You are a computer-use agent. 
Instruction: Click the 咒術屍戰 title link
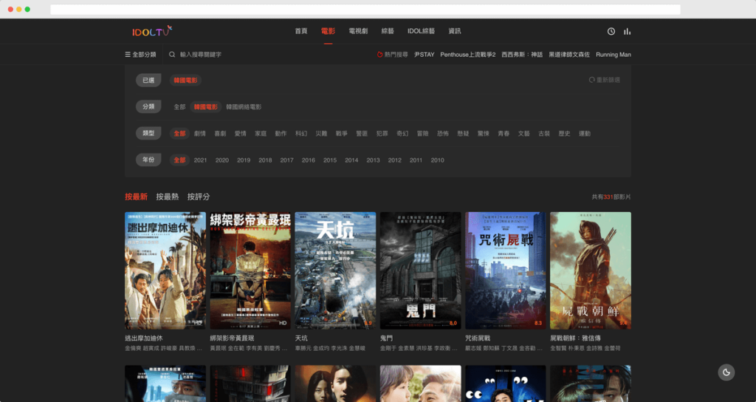click(x=478, y=338)
